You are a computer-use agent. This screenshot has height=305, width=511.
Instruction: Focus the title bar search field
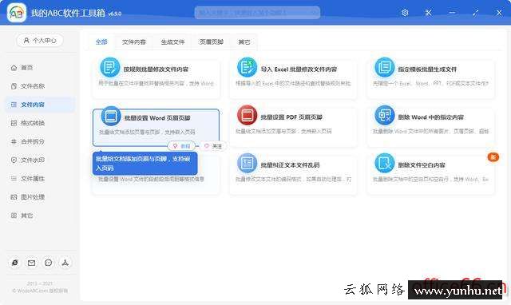tap(257, 13)
